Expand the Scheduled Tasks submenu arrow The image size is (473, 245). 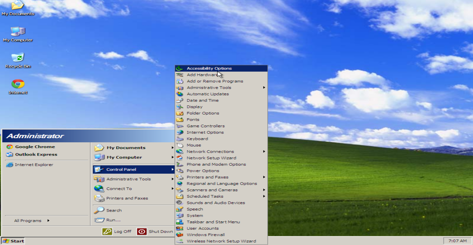(264, 196)
